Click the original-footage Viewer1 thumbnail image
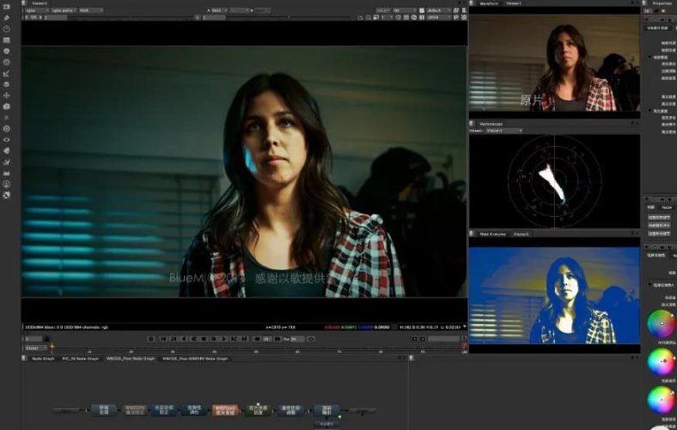 [x=554, y=63]
